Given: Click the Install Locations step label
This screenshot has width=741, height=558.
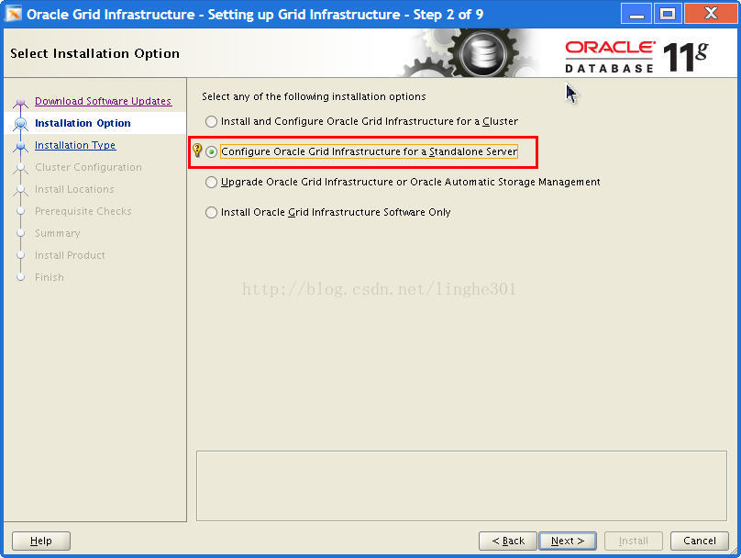Looking at the screenshot, I should [74, 189].
